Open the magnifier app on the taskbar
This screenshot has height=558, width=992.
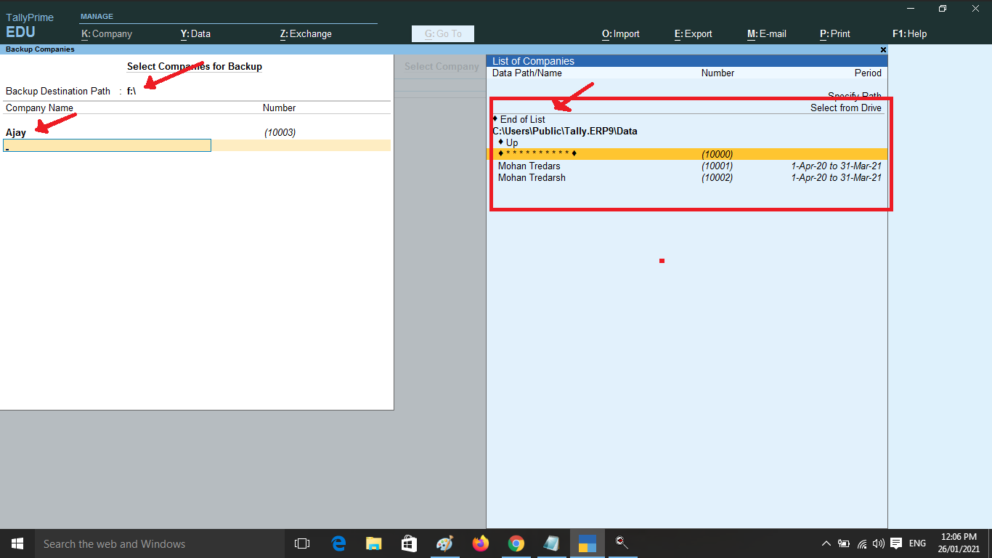point(622,543)
